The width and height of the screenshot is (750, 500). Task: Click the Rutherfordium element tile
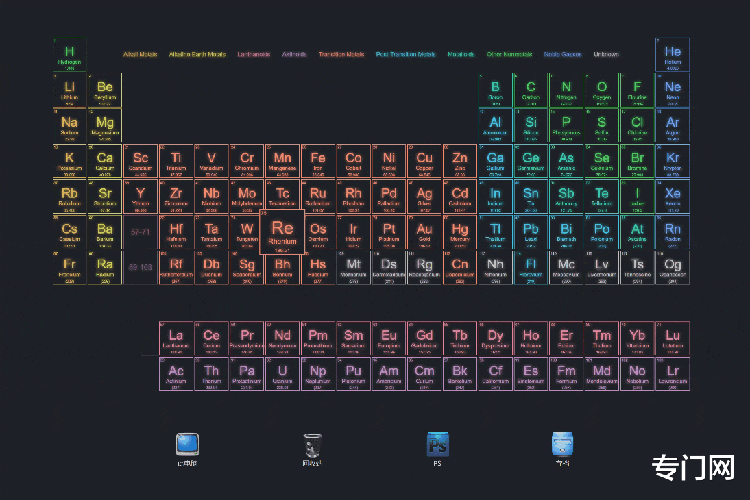click(x=176, y=267)
